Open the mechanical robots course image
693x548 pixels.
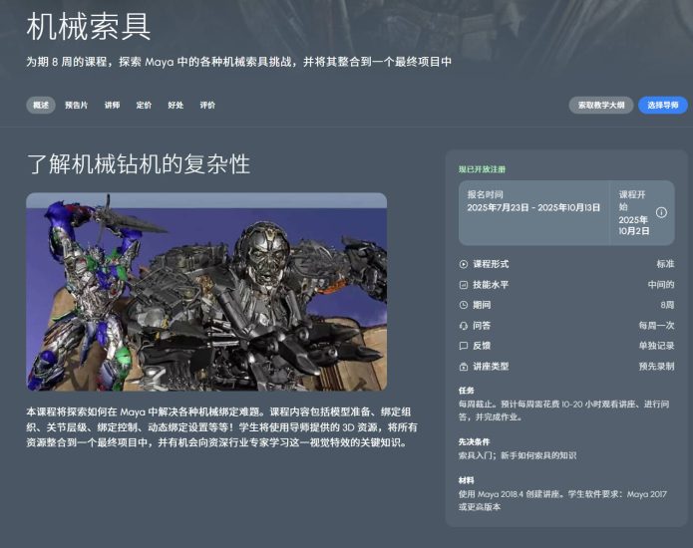[x=206, y=292]
